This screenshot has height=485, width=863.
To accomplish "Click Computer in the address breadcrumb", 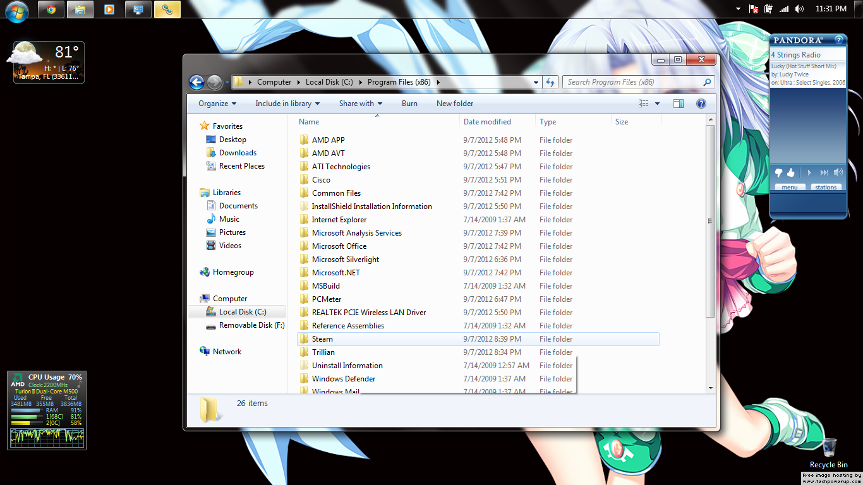I will [x=274, y=82].
